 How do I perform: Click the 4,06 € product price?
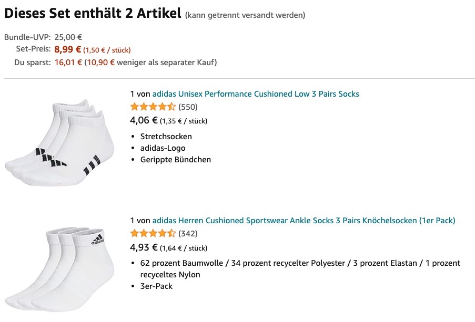[x=144, y=120]
